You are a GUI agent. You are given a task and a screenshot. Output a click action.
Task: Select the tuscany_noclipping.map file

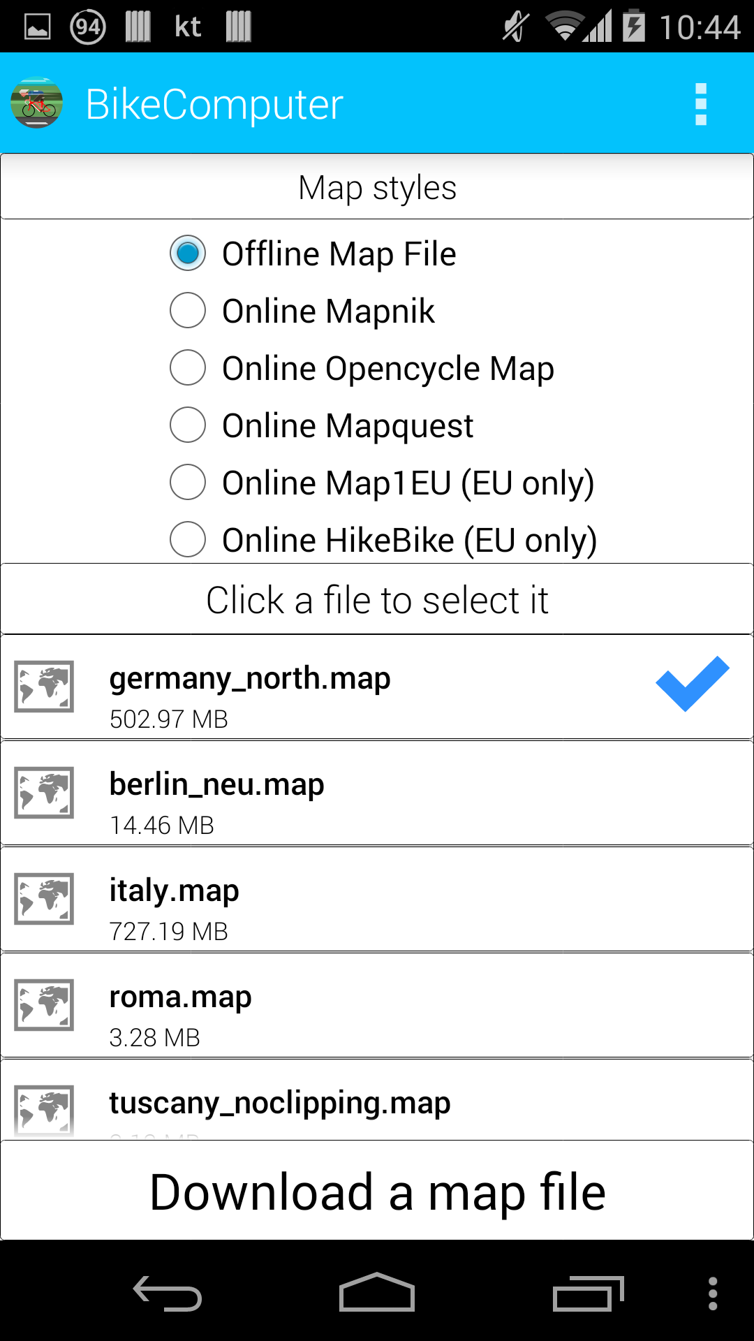click(377, 1101)
